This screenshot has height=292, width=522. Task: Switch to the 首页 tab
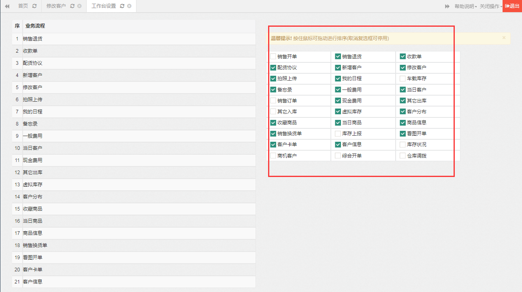click(23, 6)
